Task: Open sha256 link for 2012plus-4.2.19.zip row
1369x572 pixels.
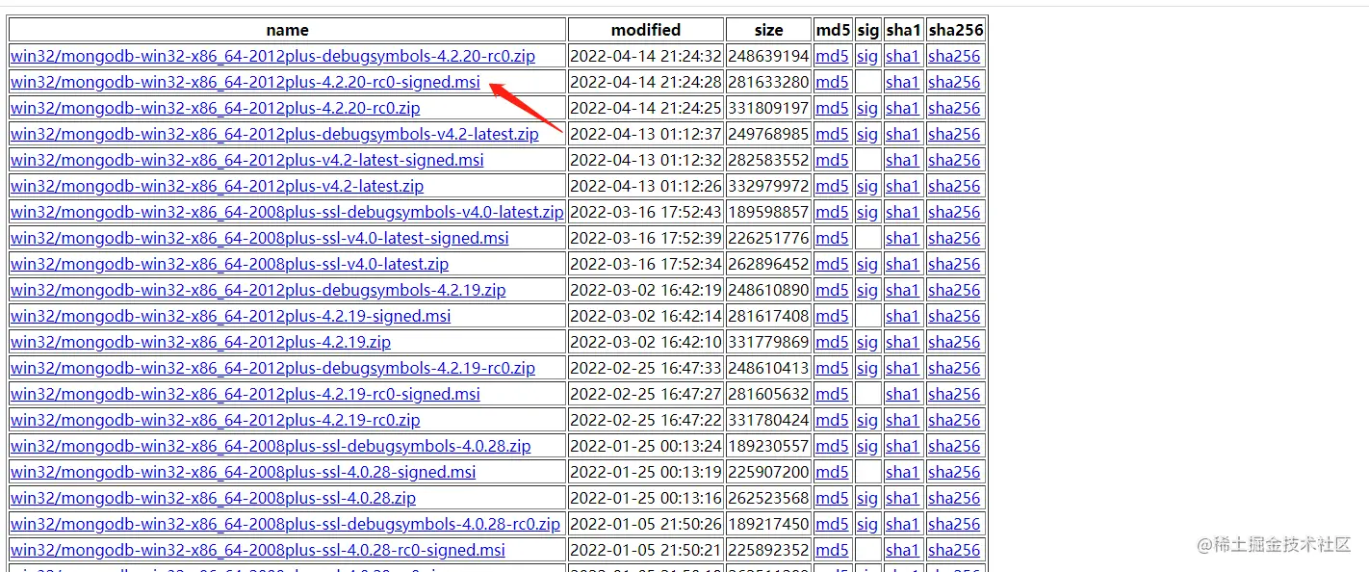Action: click(x=954, y=342)
